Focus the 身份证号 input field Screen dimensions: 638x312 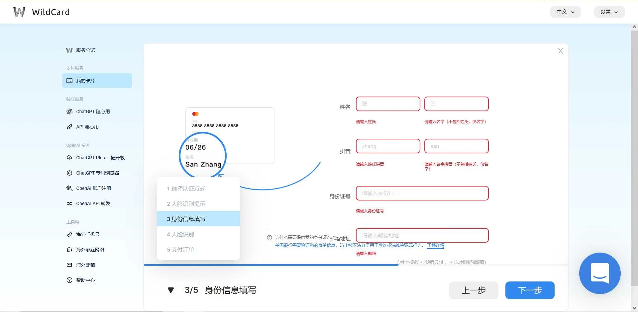pyautogui.click(x=422, y=193)
